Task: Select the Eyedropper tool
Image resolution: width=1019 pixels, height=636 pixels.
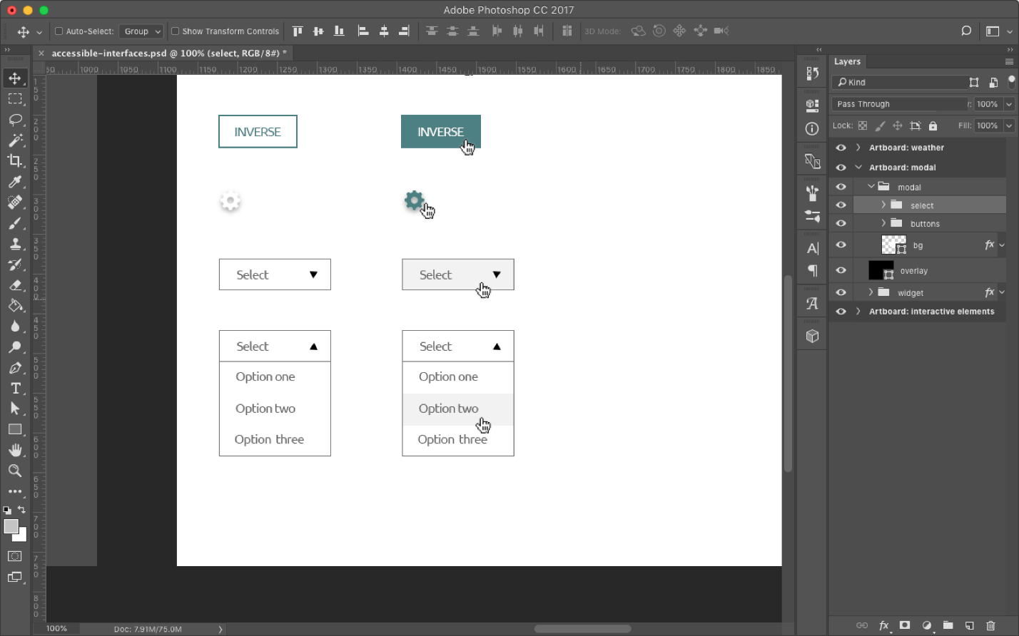Action: tap(15, 182)
